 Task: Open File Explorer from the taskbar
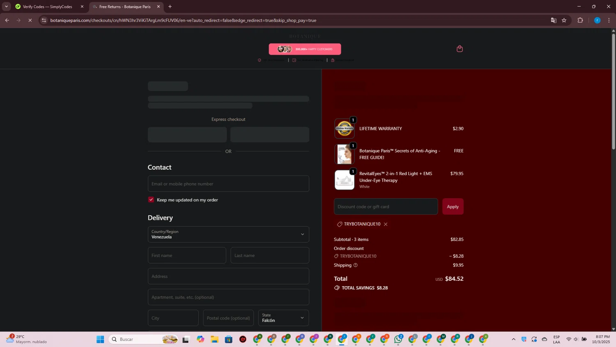click(x=214, y=339)
